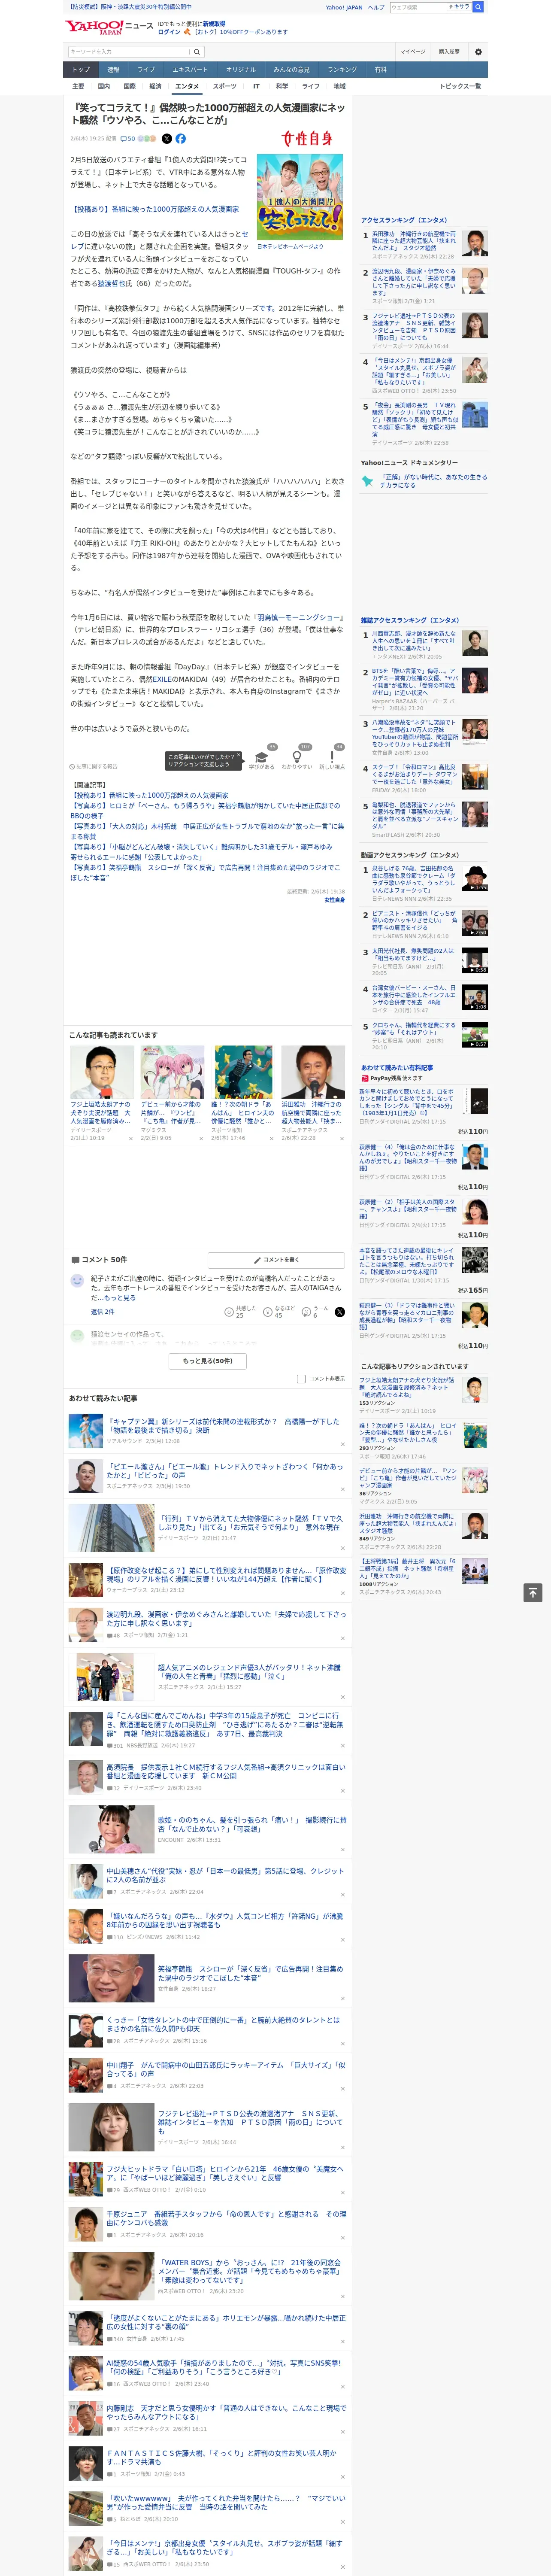Open the 防災模試 banner link at top
Screen dimensions: 551x2576
pos(130,7)
